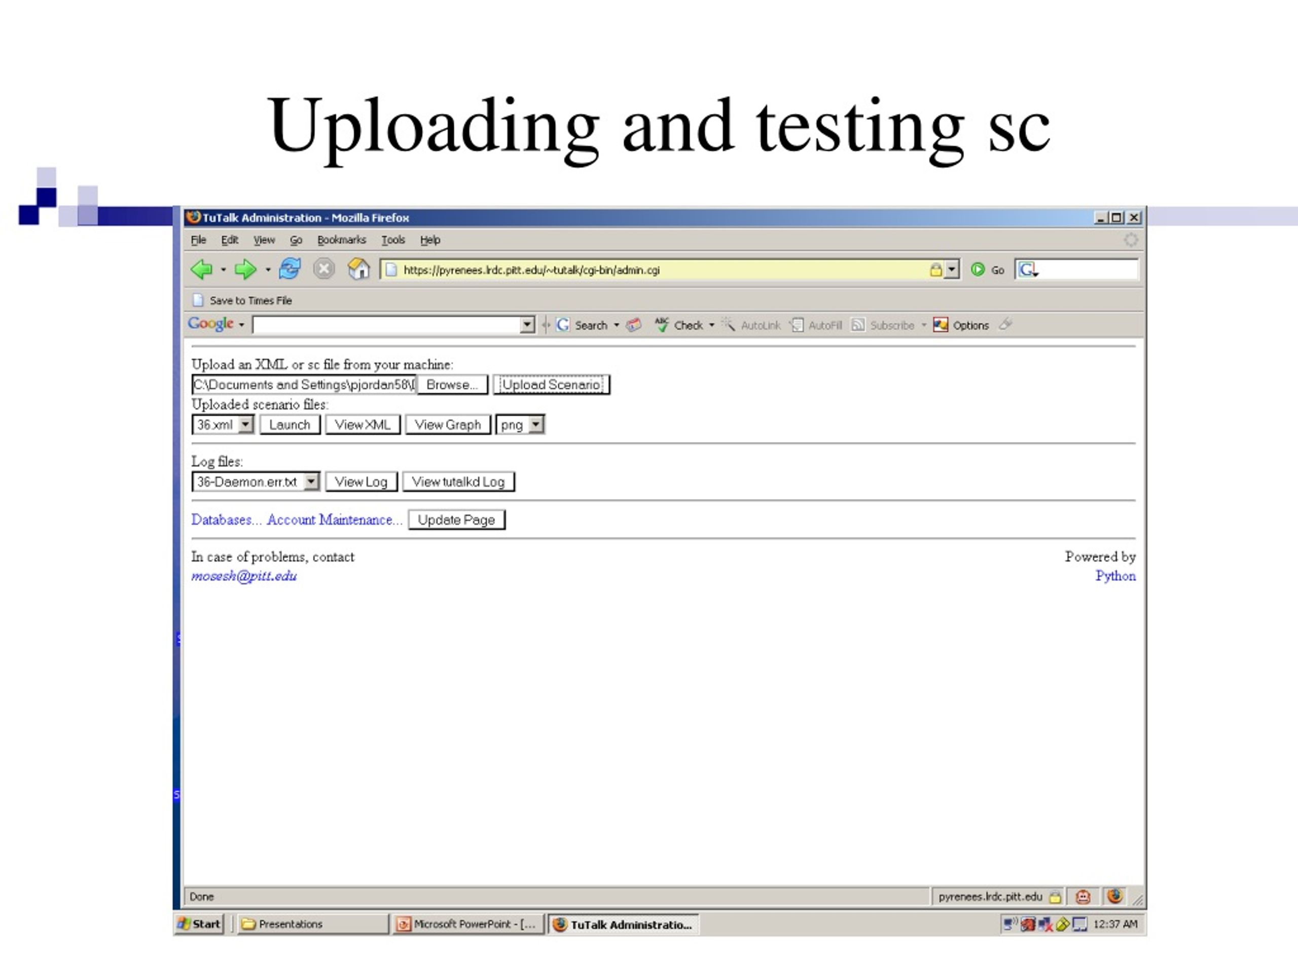
Task: Open the Forward button history dropdown arrow
Action: pos(268,270)
